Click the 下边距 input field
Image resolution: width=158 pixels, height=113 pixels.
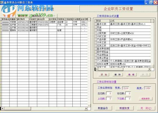128,98
